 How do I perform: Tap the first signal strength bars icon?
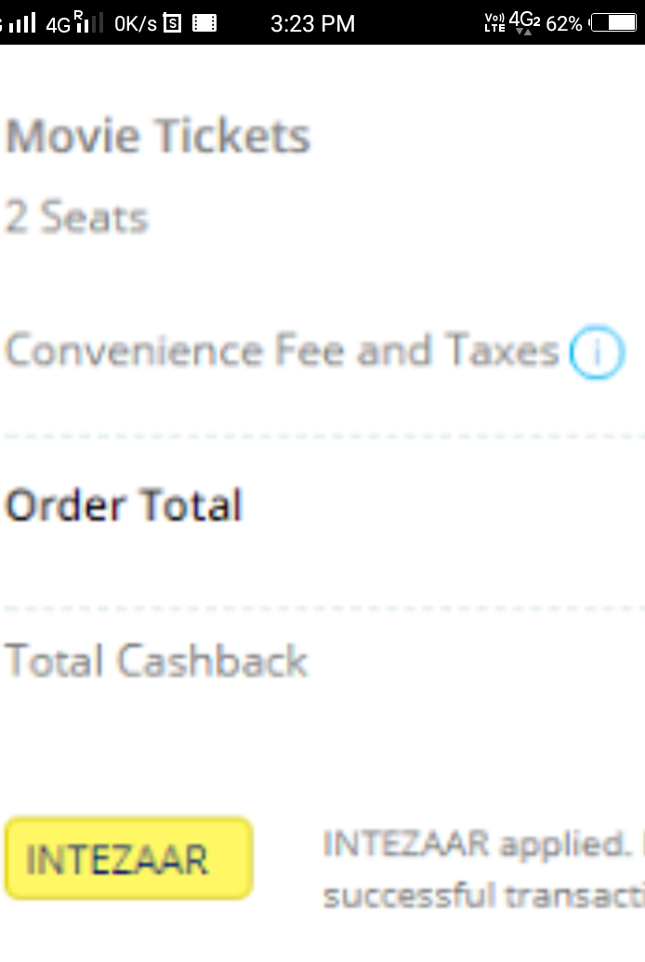[21, 23]
